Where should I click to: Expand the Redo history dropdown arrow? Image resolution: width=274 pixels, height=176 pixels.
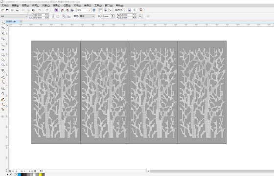[x=50, y=10]
